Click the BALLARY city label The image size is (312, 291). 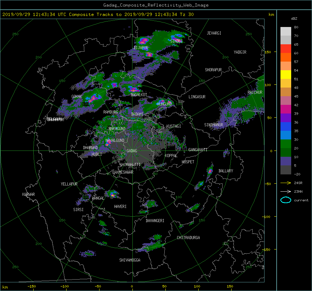pos(226,171)
